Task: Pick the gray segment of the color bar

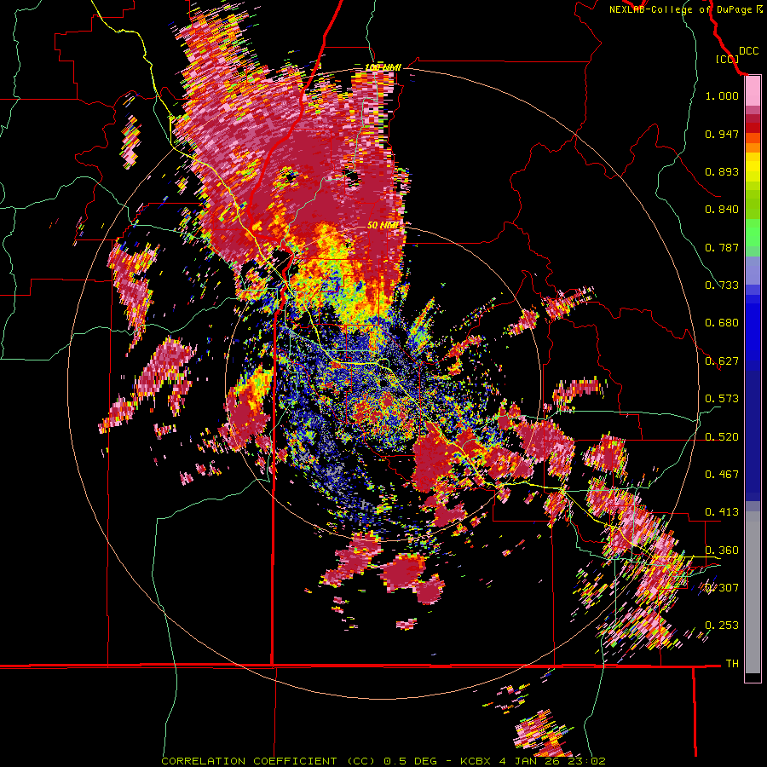Action: point(753,592)
